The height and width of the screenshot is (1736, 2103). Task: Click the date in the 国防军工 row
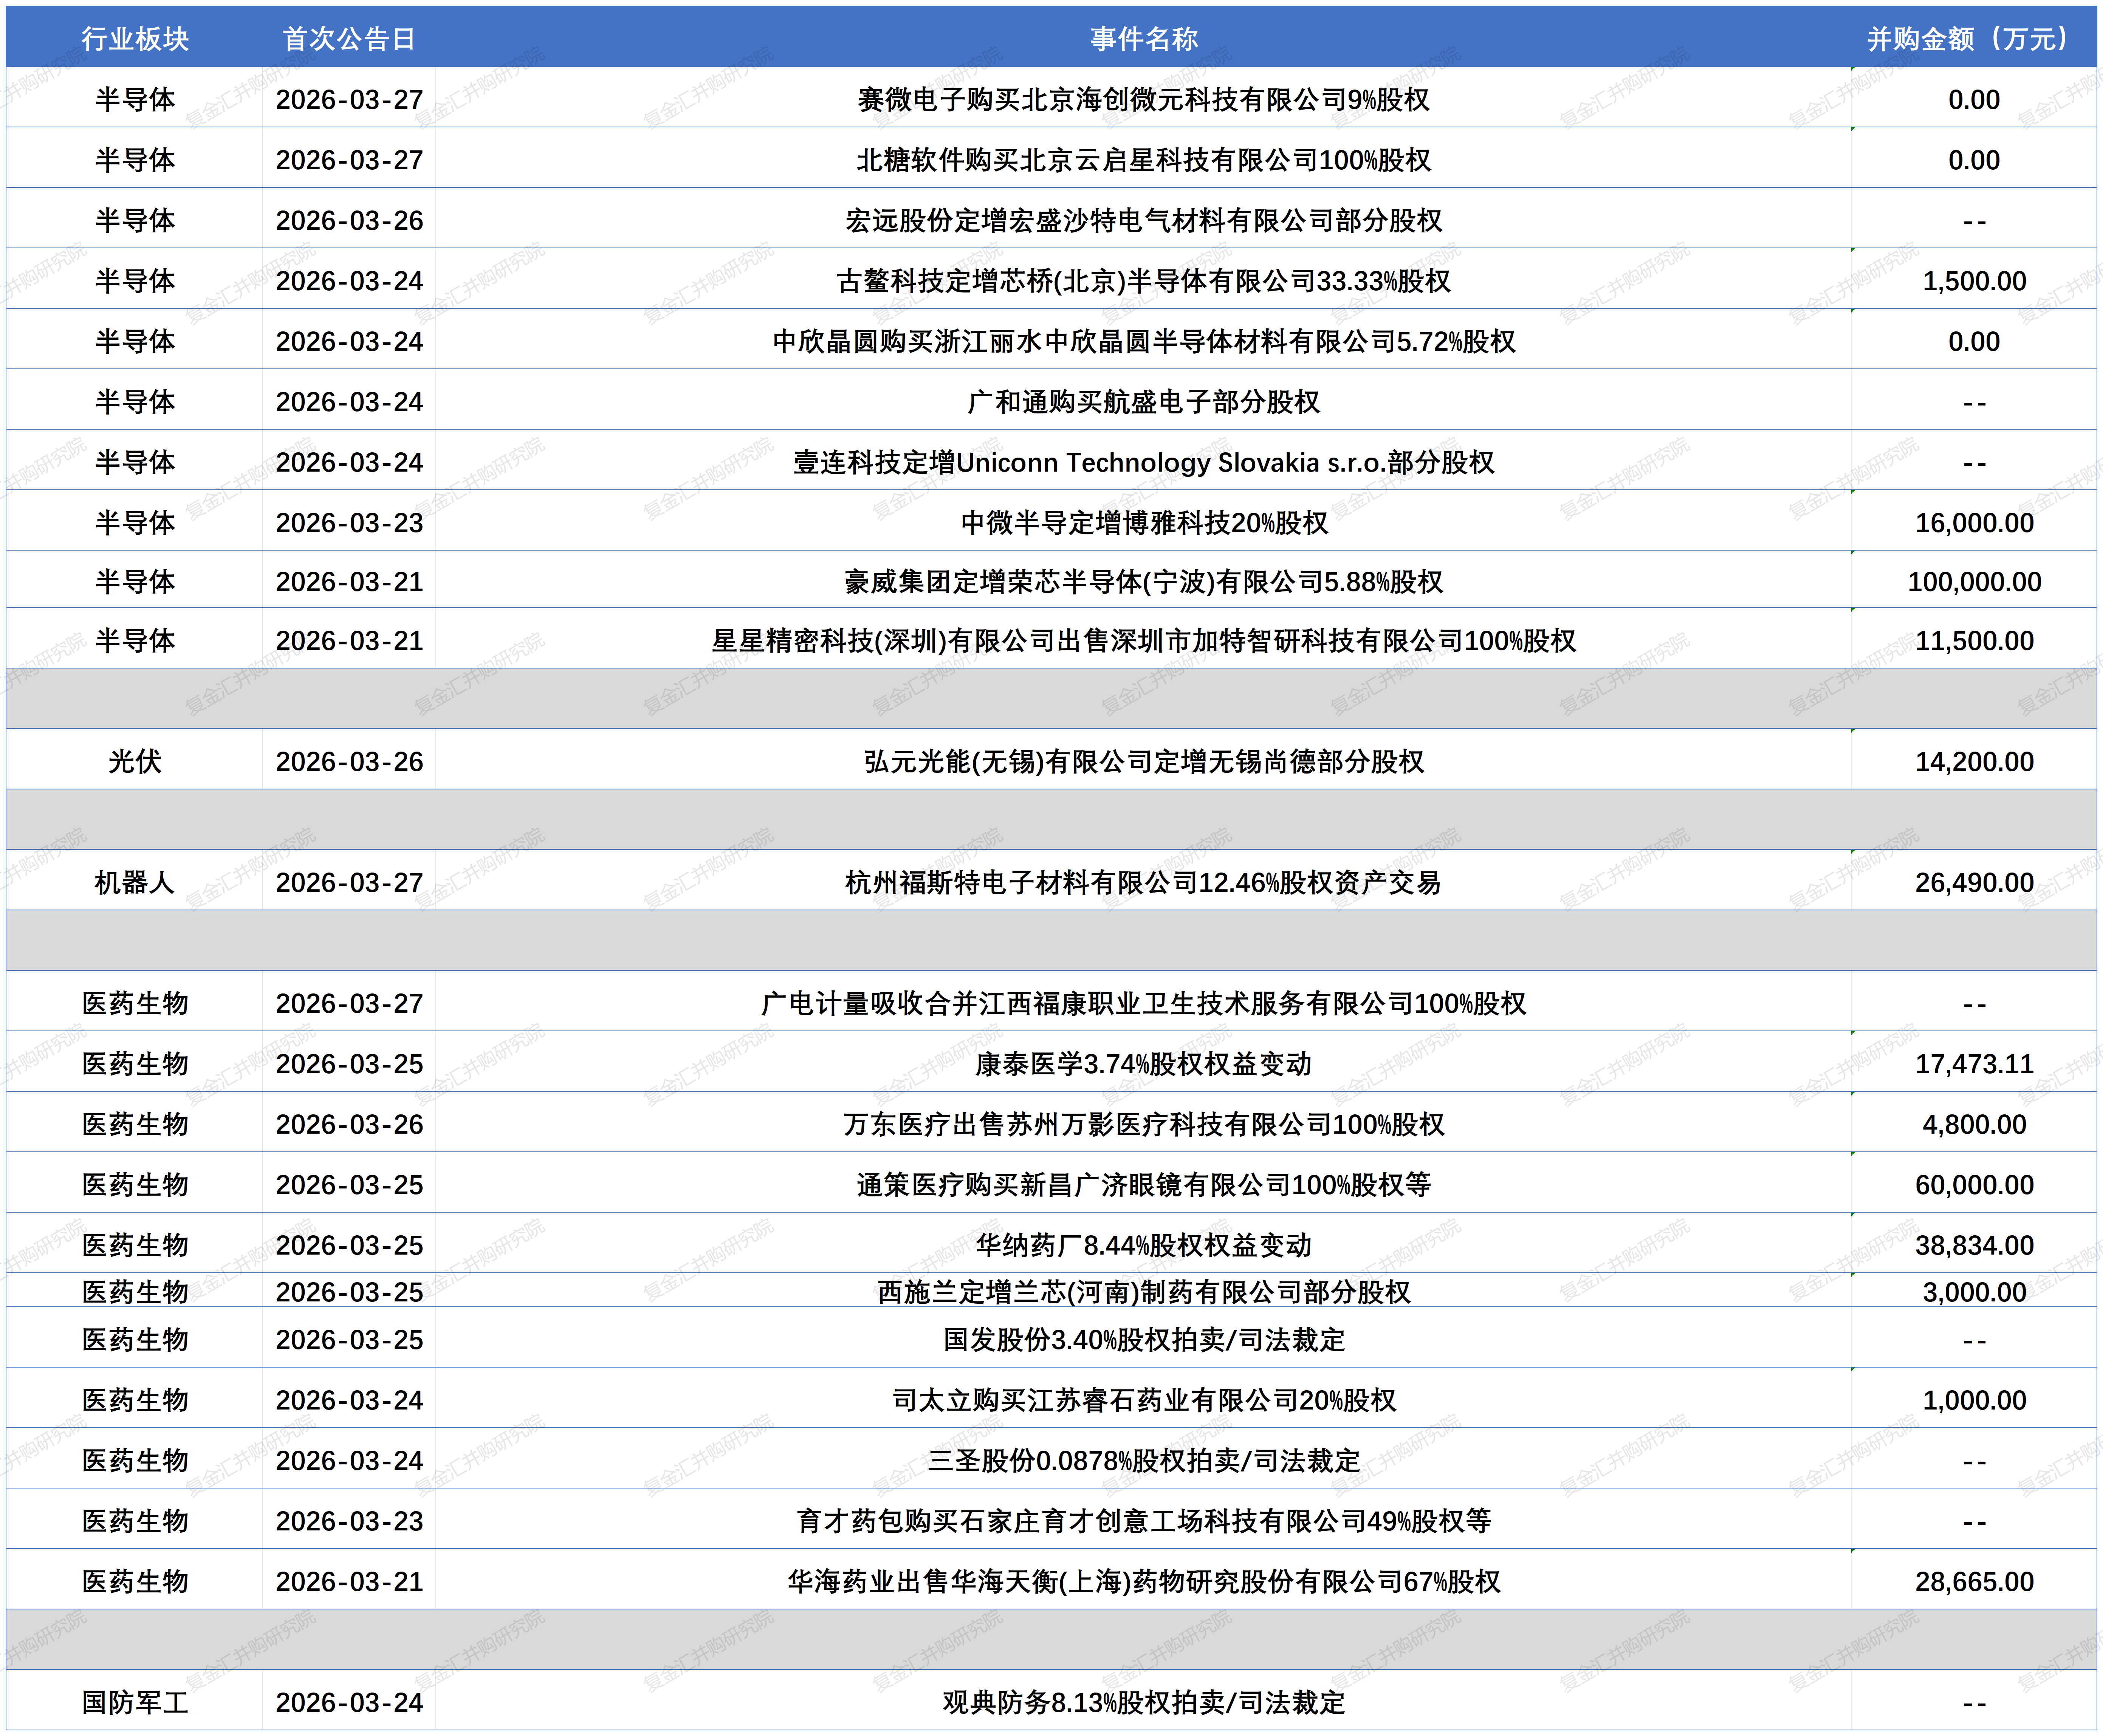point(349,1703)
